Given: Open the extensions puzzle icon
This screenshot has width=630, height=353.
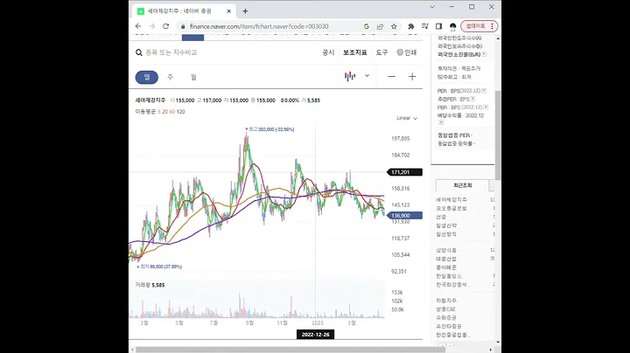Looking at the screenshot, I should (411, 26).
